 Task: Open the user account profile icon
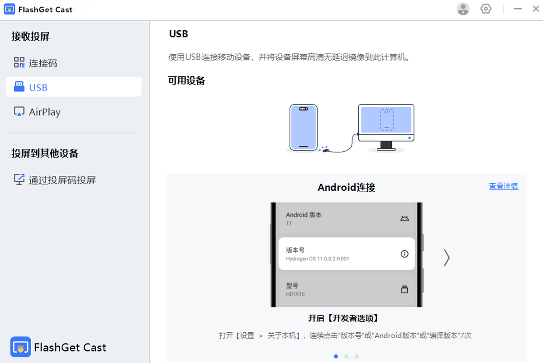coord(463,9)
